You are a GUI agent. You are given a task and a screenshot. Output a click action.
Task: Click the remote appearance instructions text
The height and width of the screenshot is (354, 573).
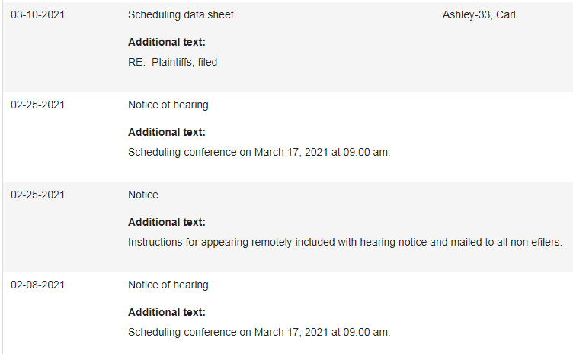point(345,242)
